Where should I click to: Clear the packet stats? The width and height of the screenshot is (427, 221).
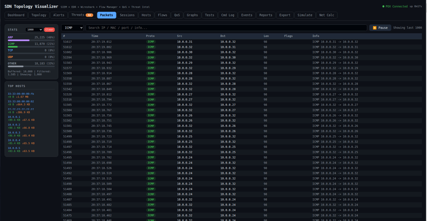pos(49,30)
